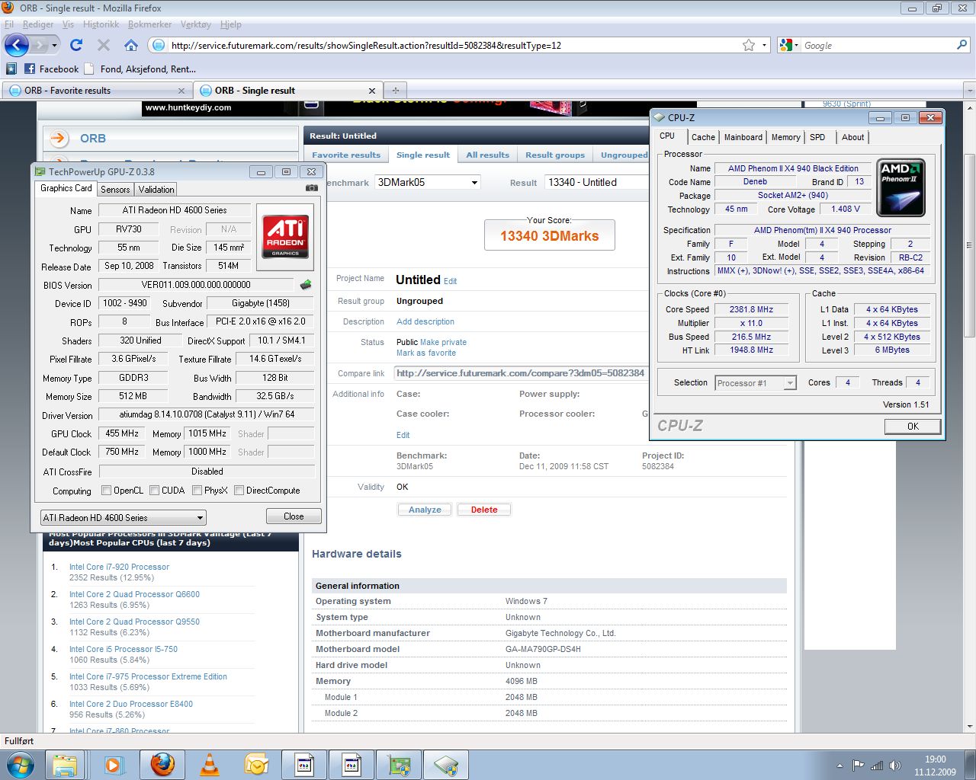The image size is (976, 780).
Task: Close the ORB - Single result tab
Action: click(x=372, y=91)
